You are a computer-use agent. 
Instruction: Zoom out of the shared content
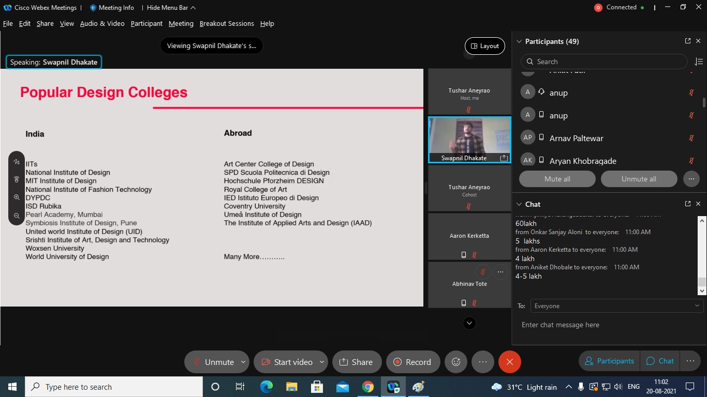17,216
